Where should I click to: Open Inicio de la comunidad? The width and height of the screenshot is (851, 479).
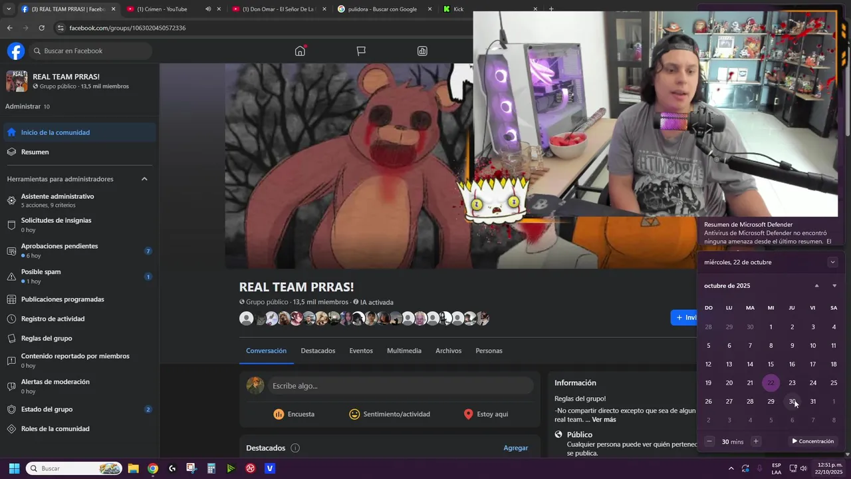pyautogui.click(x=80, y=132)
